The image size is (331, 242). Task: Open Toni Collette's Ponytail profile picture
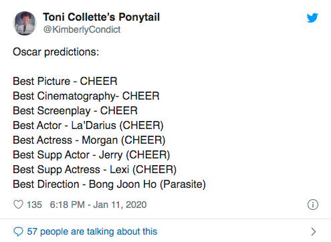pyautogui.click(x=25, y=23)
